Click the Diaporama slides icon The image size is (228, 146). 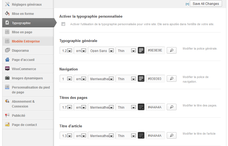click(x=7, y=50)
